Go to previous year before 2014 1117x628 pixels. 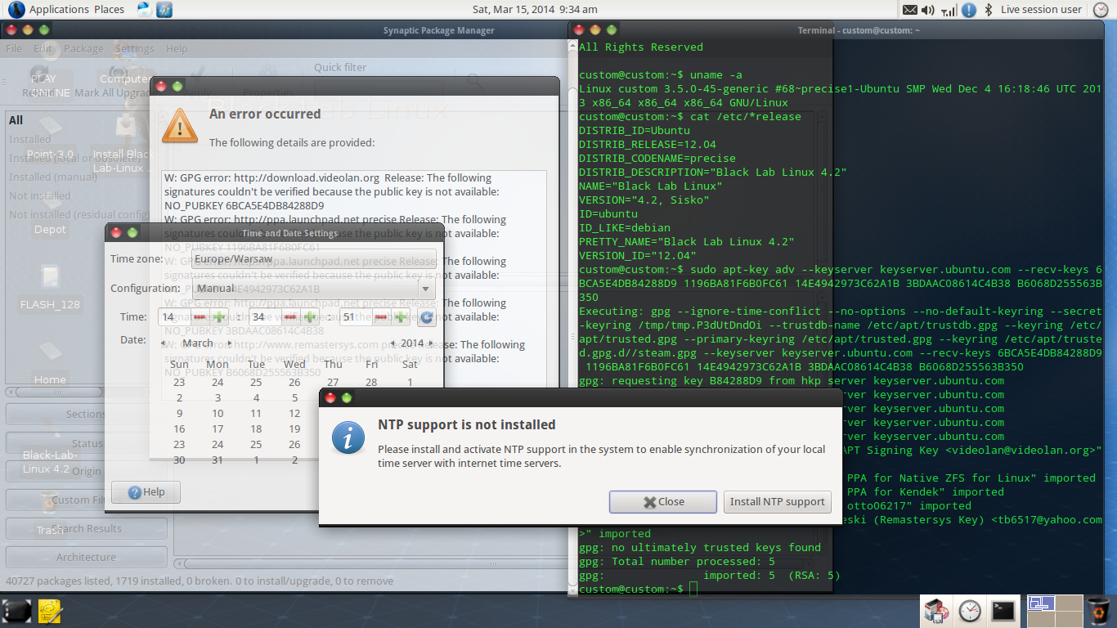tap(393, 343)
